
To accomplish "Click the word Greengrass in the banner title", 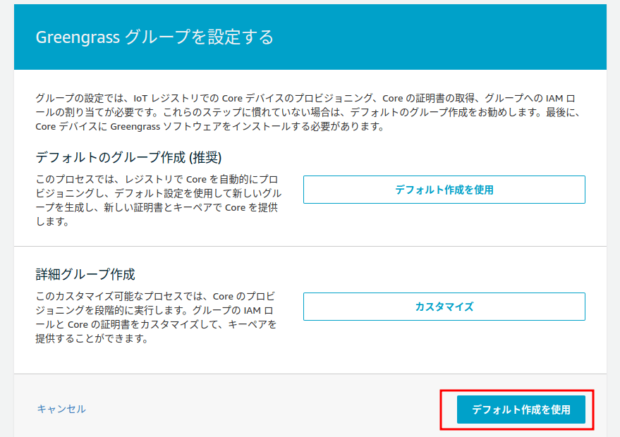I will point(78,37).
